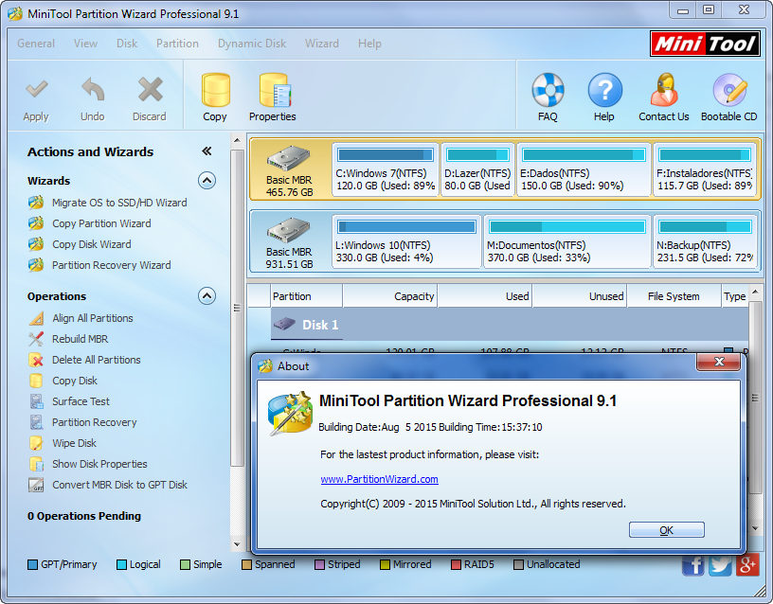The width and height of the screenshot is (773, 604).
Task: Open the Contact Us icon
Action: [x=663, y=90]
